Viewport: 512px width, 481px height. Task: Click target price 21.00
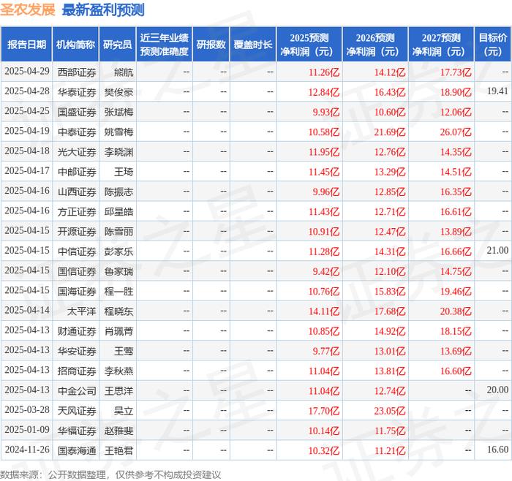(x=497, y=250)
